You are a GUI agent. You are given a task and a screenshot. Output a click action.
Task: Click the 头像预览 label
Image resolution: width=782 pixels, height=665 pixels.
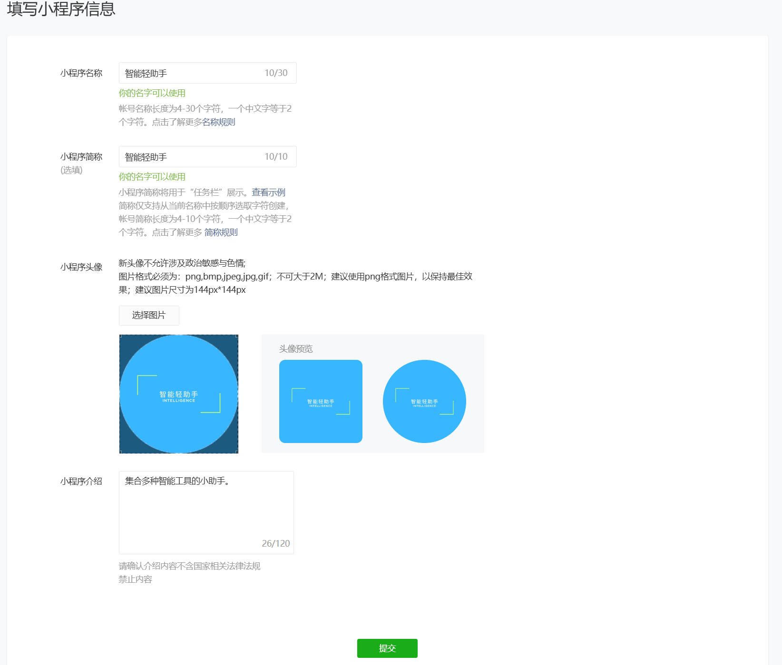[296, 349]
